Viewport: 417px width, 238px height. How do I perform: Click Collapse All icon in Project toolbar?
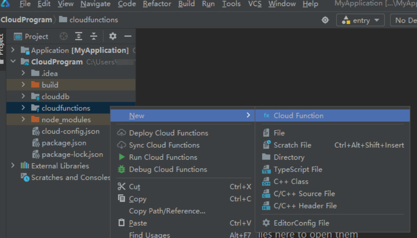coord(94,36)
